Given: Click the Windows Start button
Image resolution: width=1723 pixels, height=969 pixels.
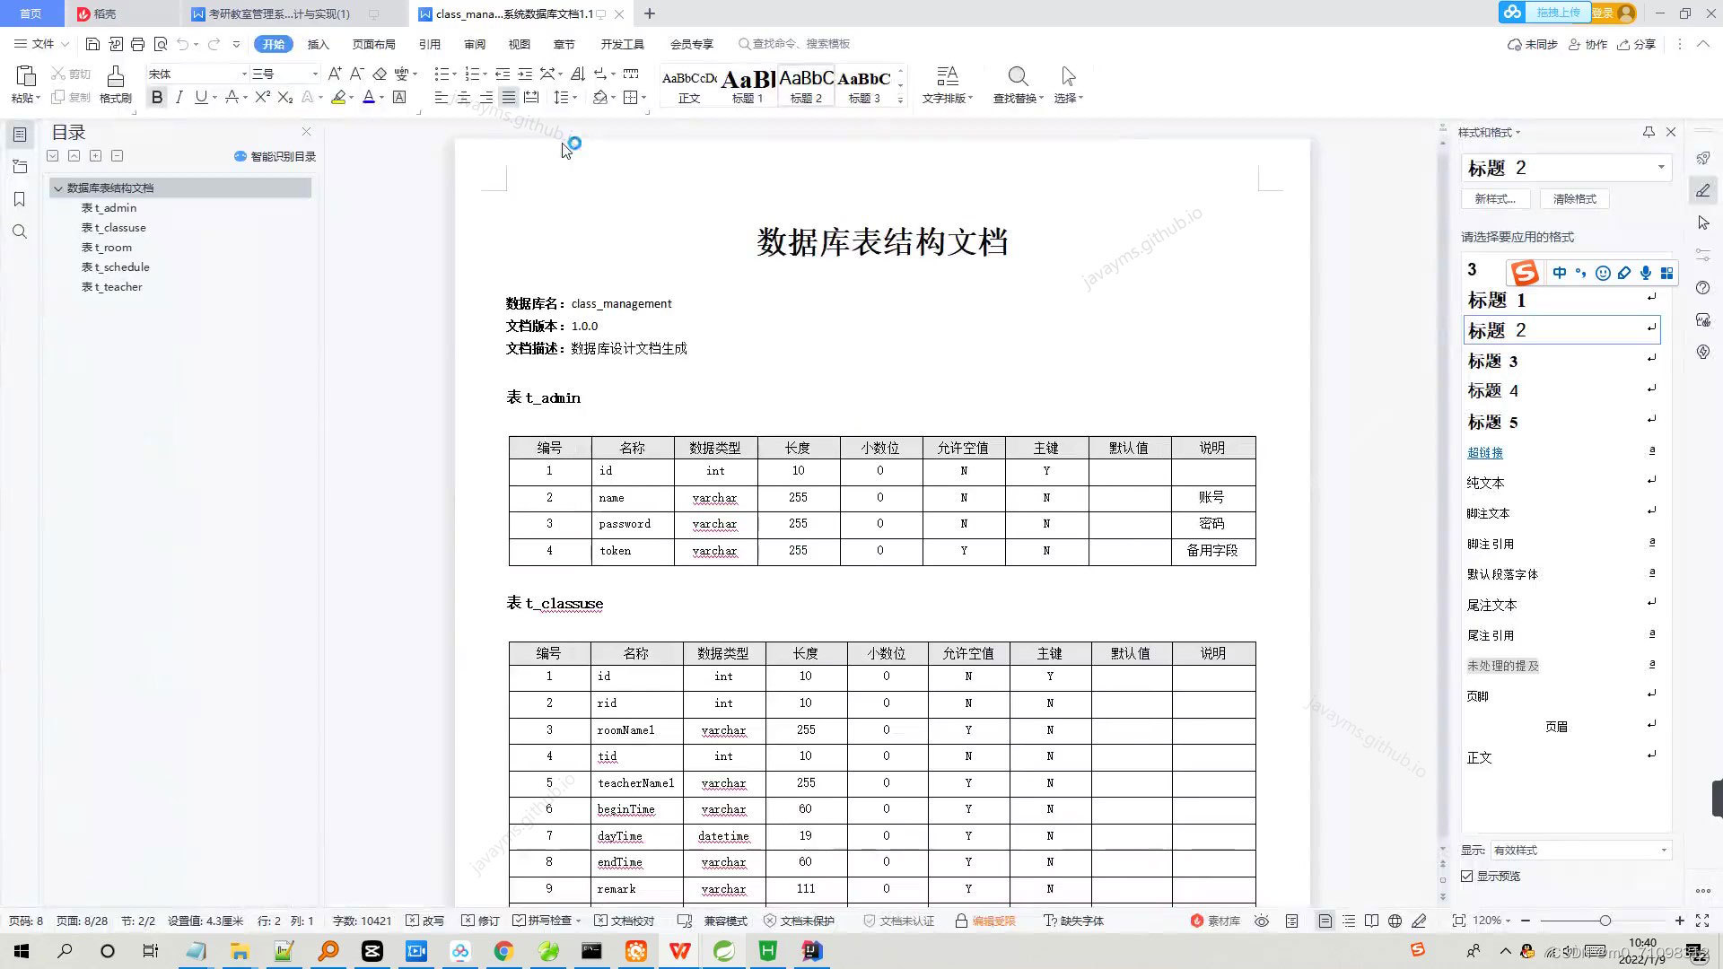Looking at the screenshot, I should 22,951.
